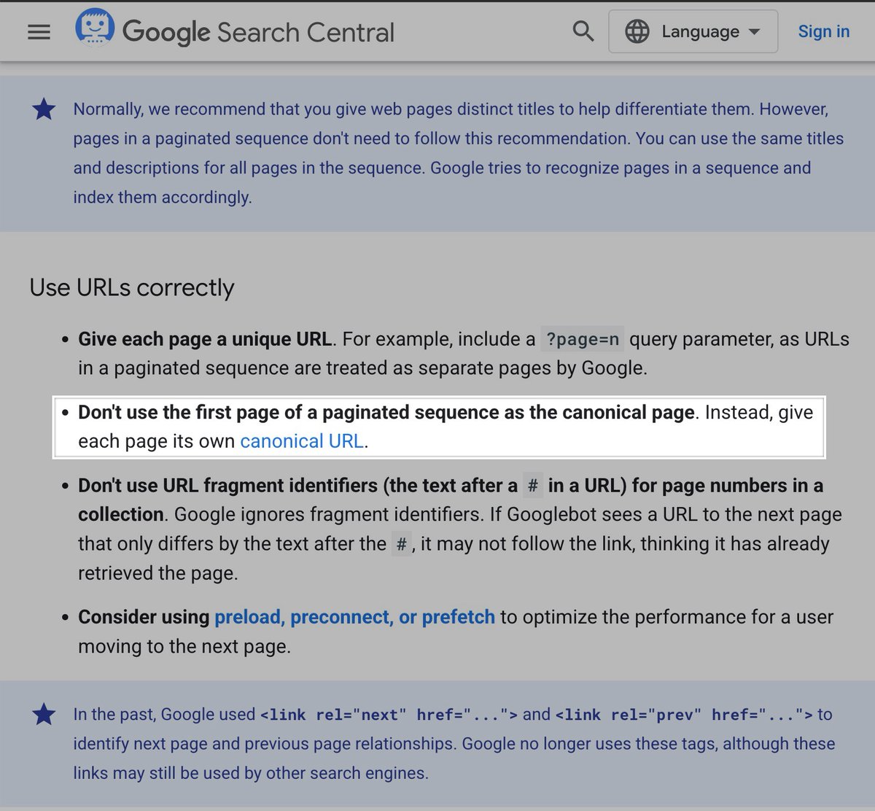875x811 pixels.
Task: Open the hamburger navigation menu
Action: click(x=39, y=31)
